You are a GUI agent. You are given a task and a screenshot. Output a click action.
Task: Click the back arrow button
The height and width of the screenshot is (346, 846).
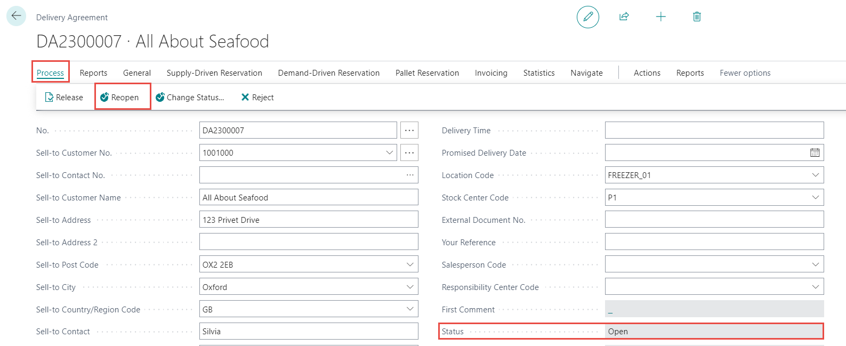16,16
